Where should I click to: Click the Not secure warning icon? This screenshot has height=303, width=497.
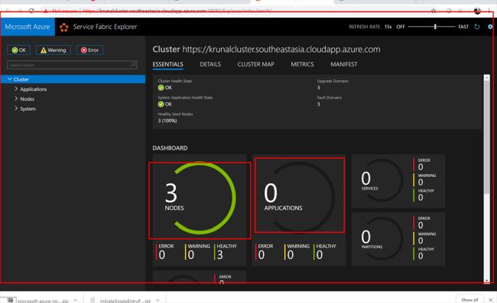coord(46,11)
